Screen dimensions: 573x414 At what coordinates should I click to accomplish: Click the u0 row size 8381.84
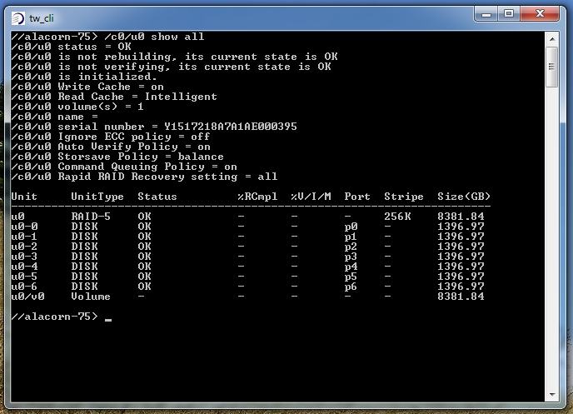pos(461,217)
